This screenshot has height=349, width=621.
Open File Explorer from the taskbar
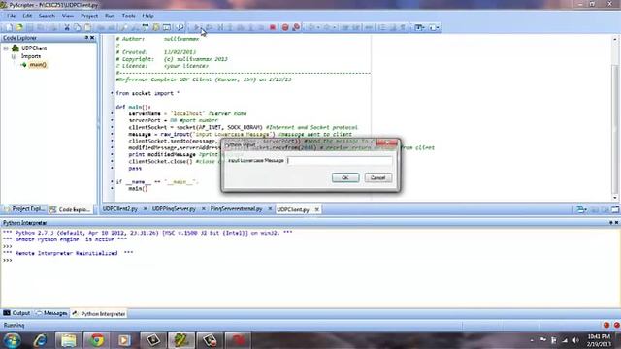click(x=69, y=340)
